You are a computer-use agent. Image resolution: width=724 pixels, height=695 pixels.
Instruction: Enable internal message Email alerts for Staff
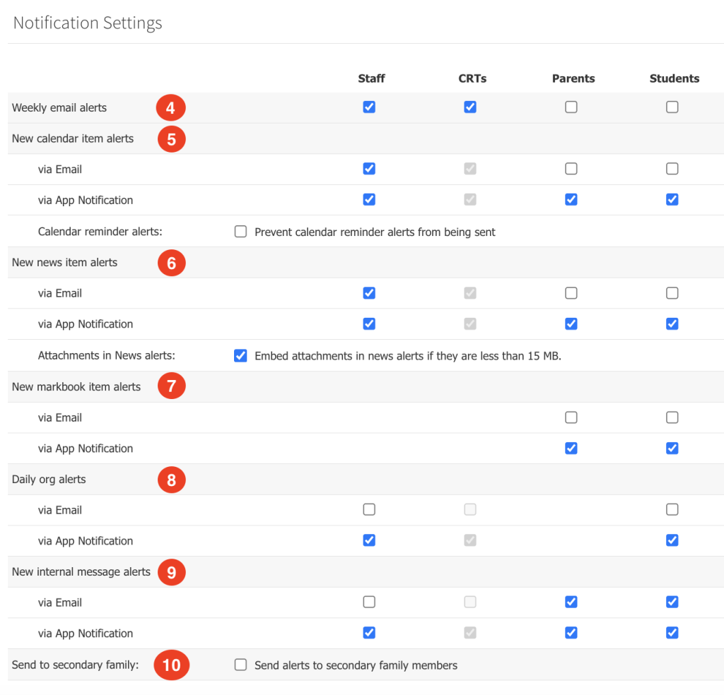(x=369, y=602)
